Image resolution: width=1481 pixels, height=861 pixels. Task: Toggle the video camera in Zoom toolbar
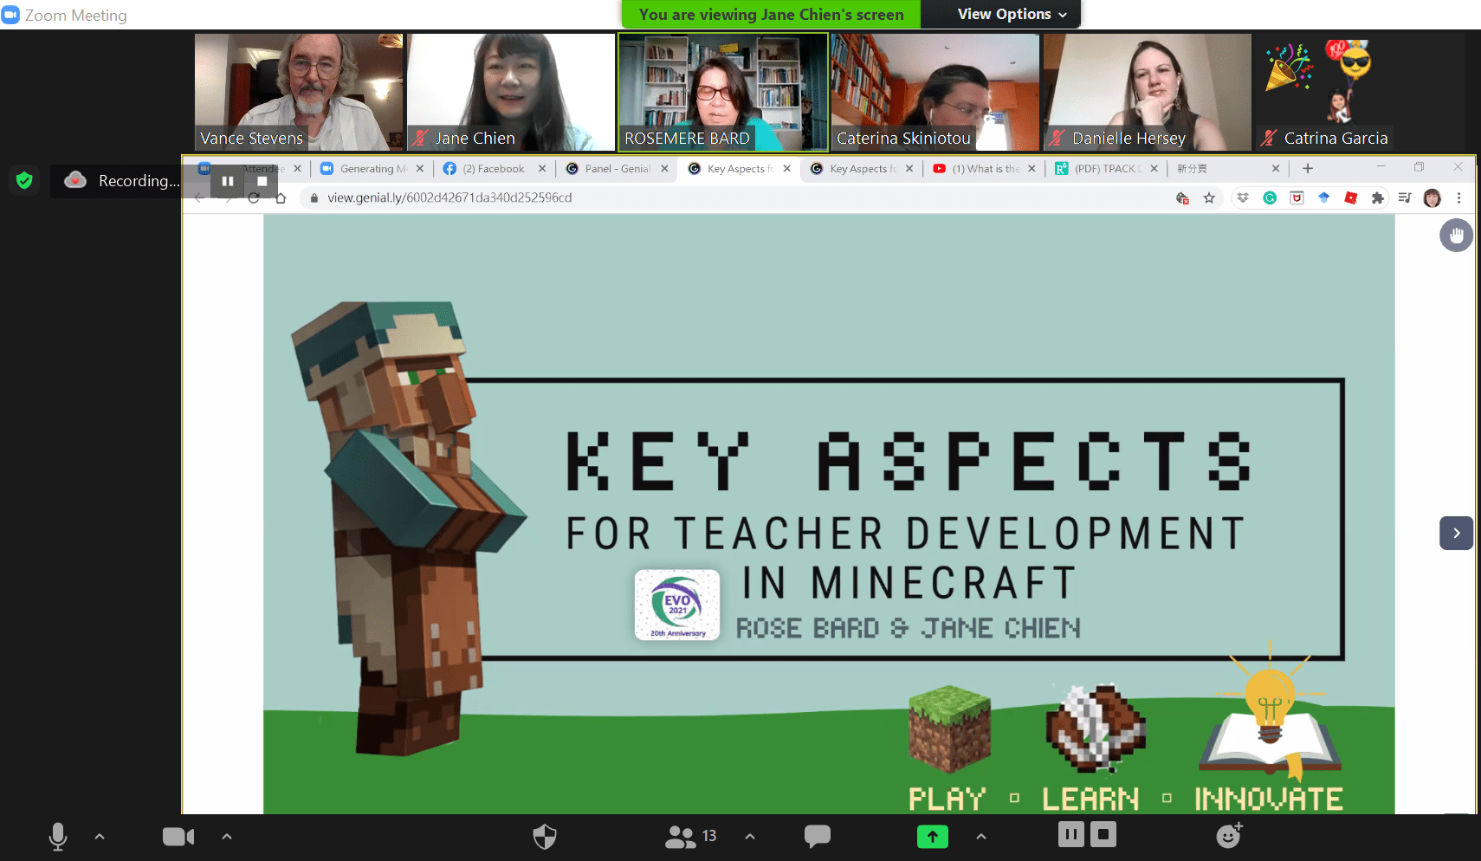178,837
